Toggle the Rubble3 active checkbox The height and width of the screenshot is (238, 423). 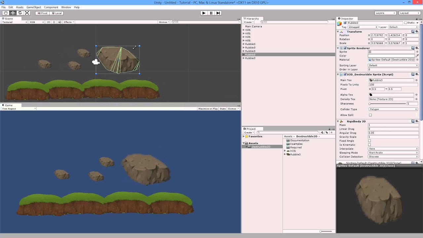point(345,23)
